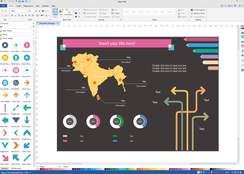244x174 pixels.
Task: Select the Double Headed arrow shape
Action: click(x=16, y=108)
